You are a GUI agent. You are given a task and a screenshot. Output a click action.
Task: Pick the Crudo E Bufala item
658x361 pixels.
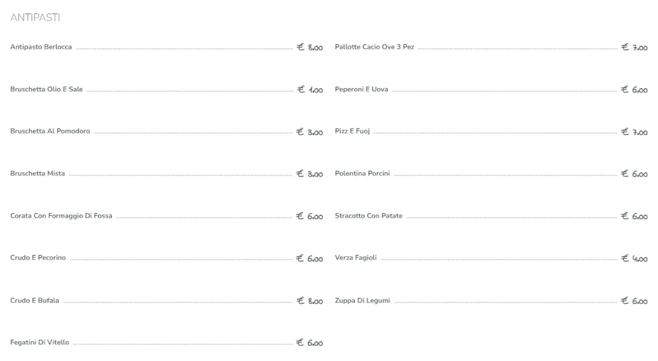[35, 301]
